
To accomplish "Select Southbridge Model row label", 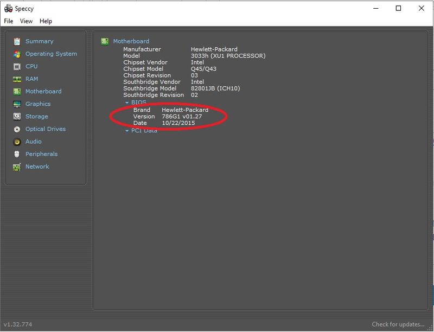I will click(x=150, y=88).
